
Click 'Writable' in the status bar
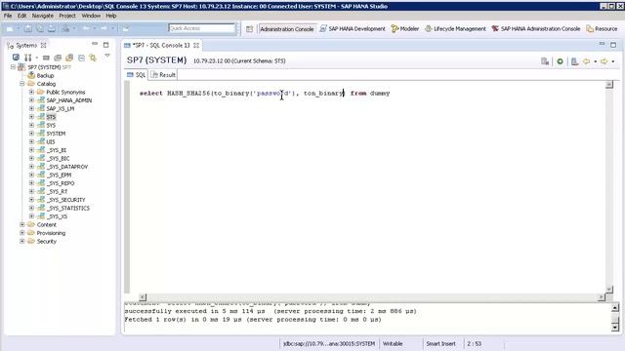point(393,343)
